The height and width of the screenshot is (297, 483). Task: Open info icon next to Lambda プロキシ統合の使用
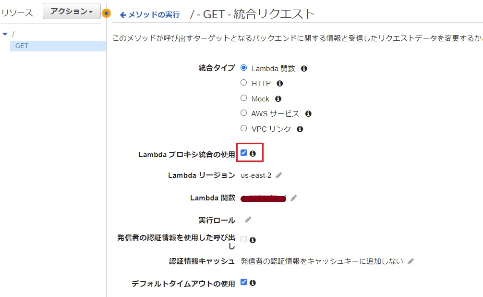254,152
